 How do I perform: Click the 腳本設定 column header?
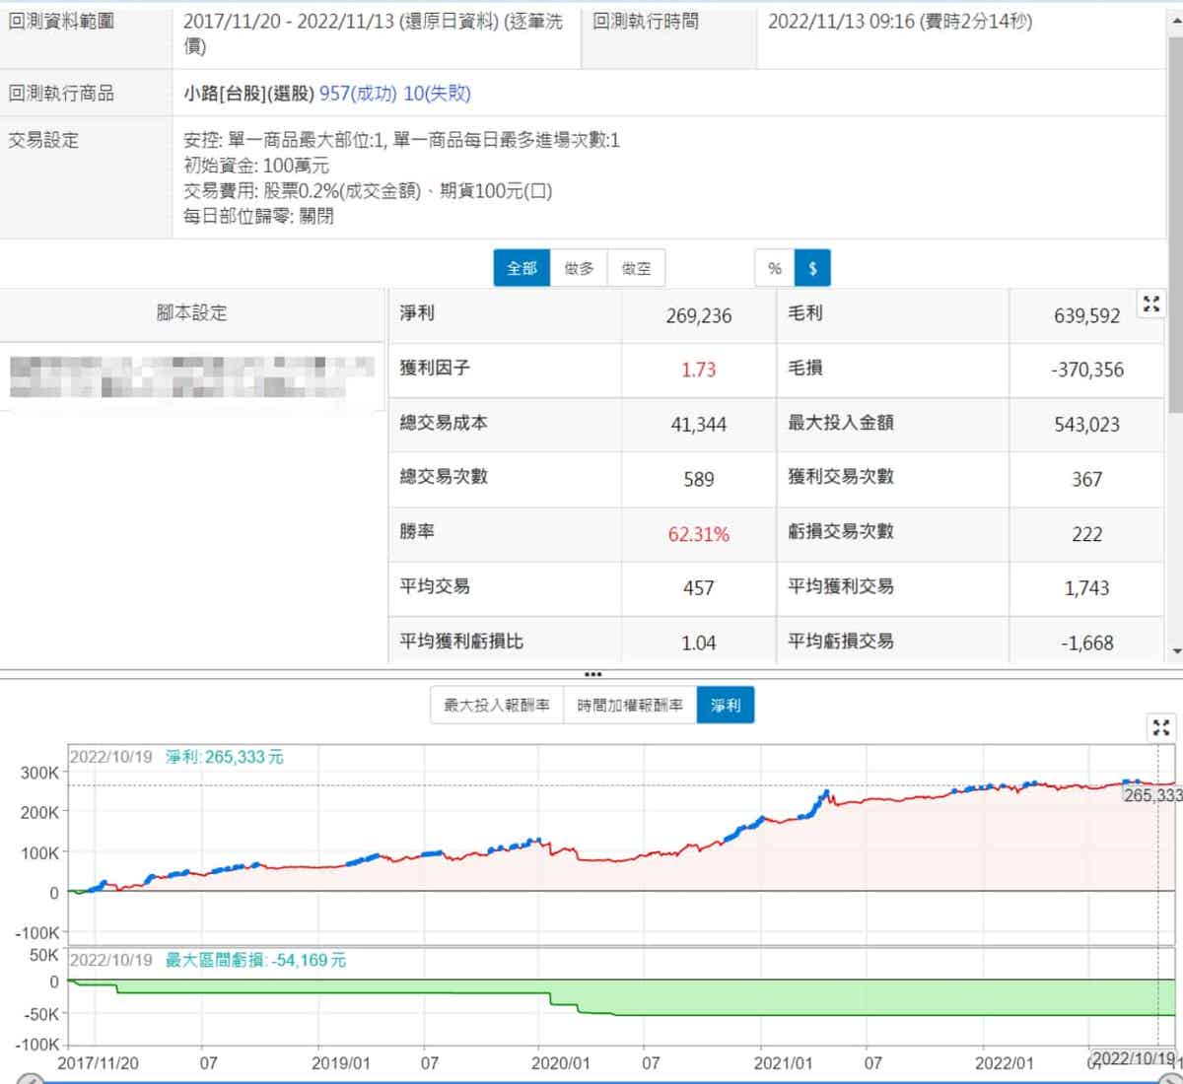point(192,313)
